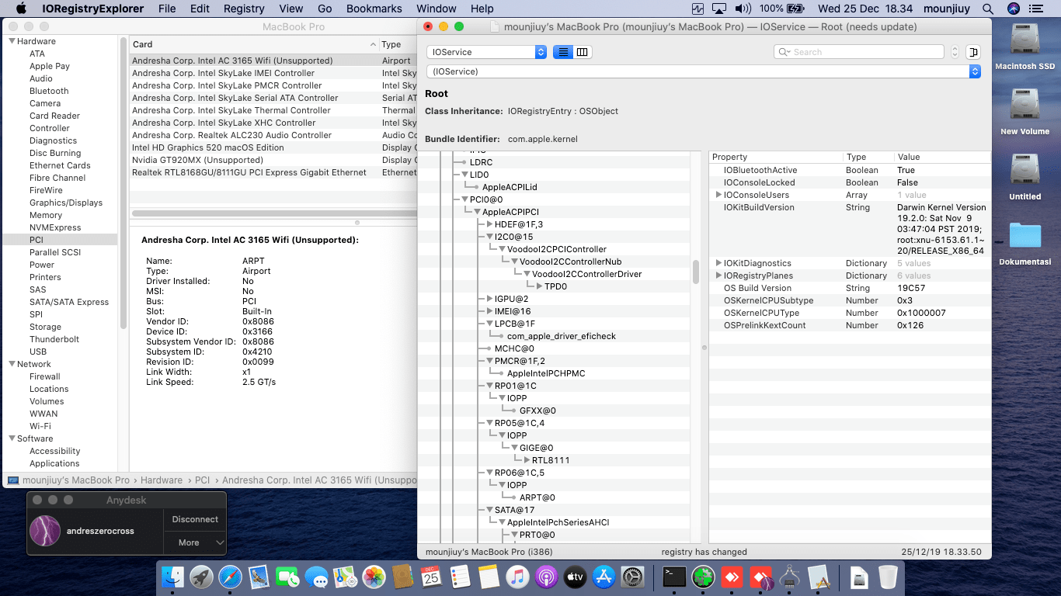This screenshot has height=596, width=1061.
Task: Click the Disconnect button in Anydesk
Action: coord(195,519)
